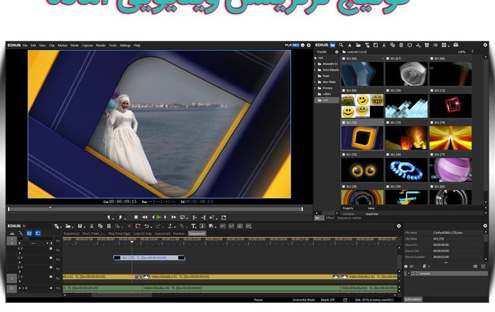Click the Cut scissors icon in bin toolbar
This screenshot has width=495, height=312.
coord(384,45)
